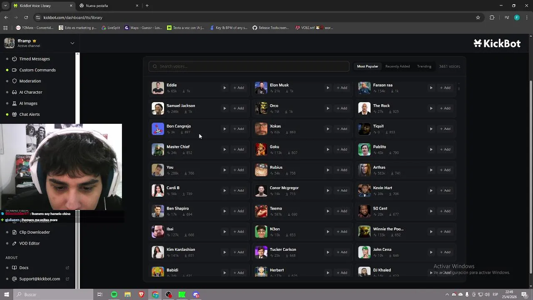Image resolution: width=533 pixels, height=300 pixels.
Task: Open AI Character in sidebar
Action: coord(31,92)
